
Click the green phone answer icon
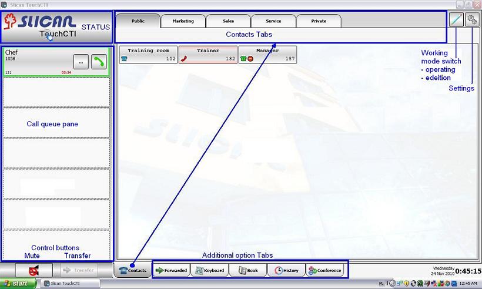coord(99,62)
